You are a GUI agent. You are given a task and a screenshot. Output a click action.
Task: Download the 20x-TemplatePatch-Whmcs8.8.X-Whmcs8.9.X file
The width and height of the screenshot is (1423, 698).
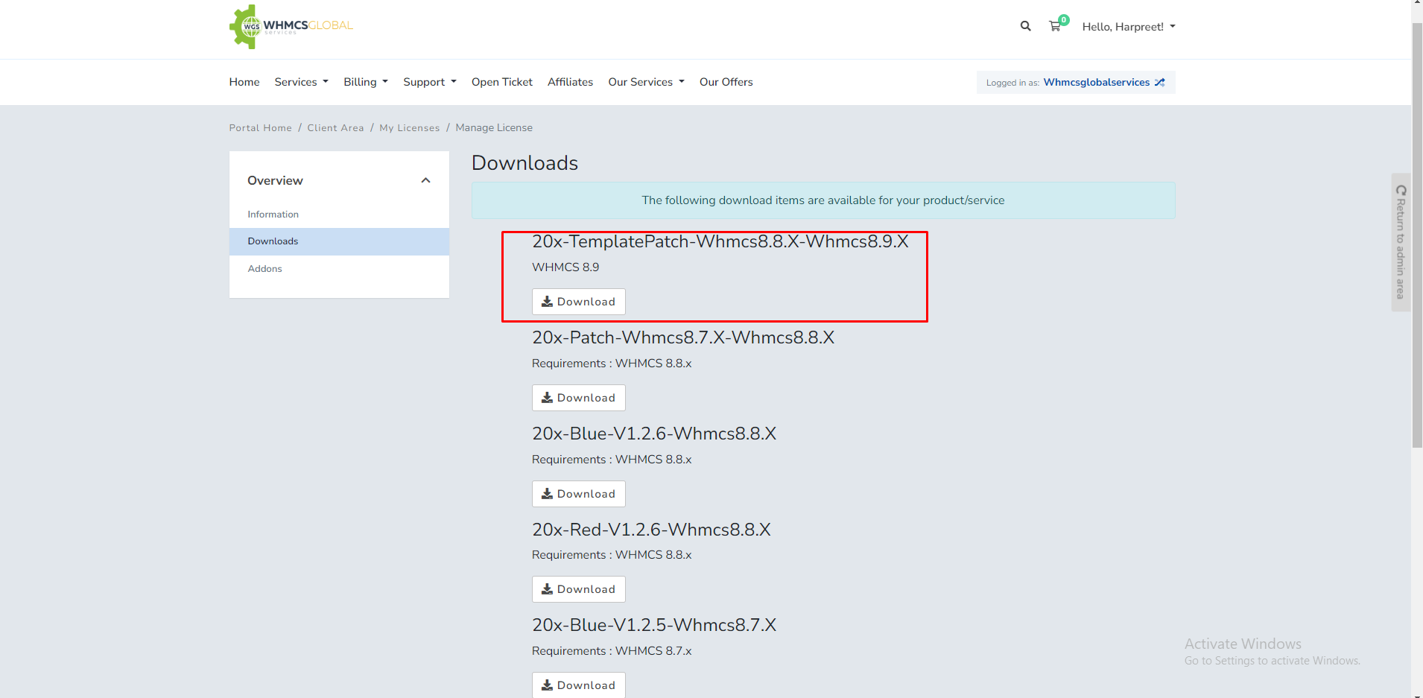(x=578, y=302)
